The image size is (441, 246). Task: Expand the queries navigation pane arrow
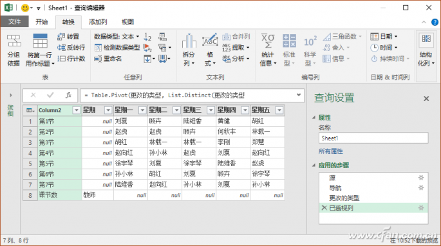11,95
